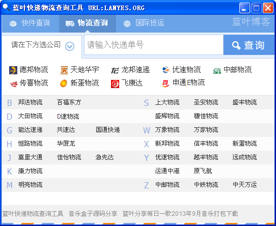Open the 国际货运 tab
The width and height of the screenshot is (276, 226).
click(x=144, y=23)
